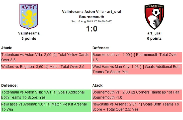Screen dimensions: 183x120
Task: Select Tottenham Total Yellow Cards Over 3.5 bet
Action: pos(46,57)
